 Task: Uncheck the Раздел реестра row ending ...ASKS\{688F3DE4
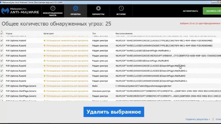pos(2,96)
